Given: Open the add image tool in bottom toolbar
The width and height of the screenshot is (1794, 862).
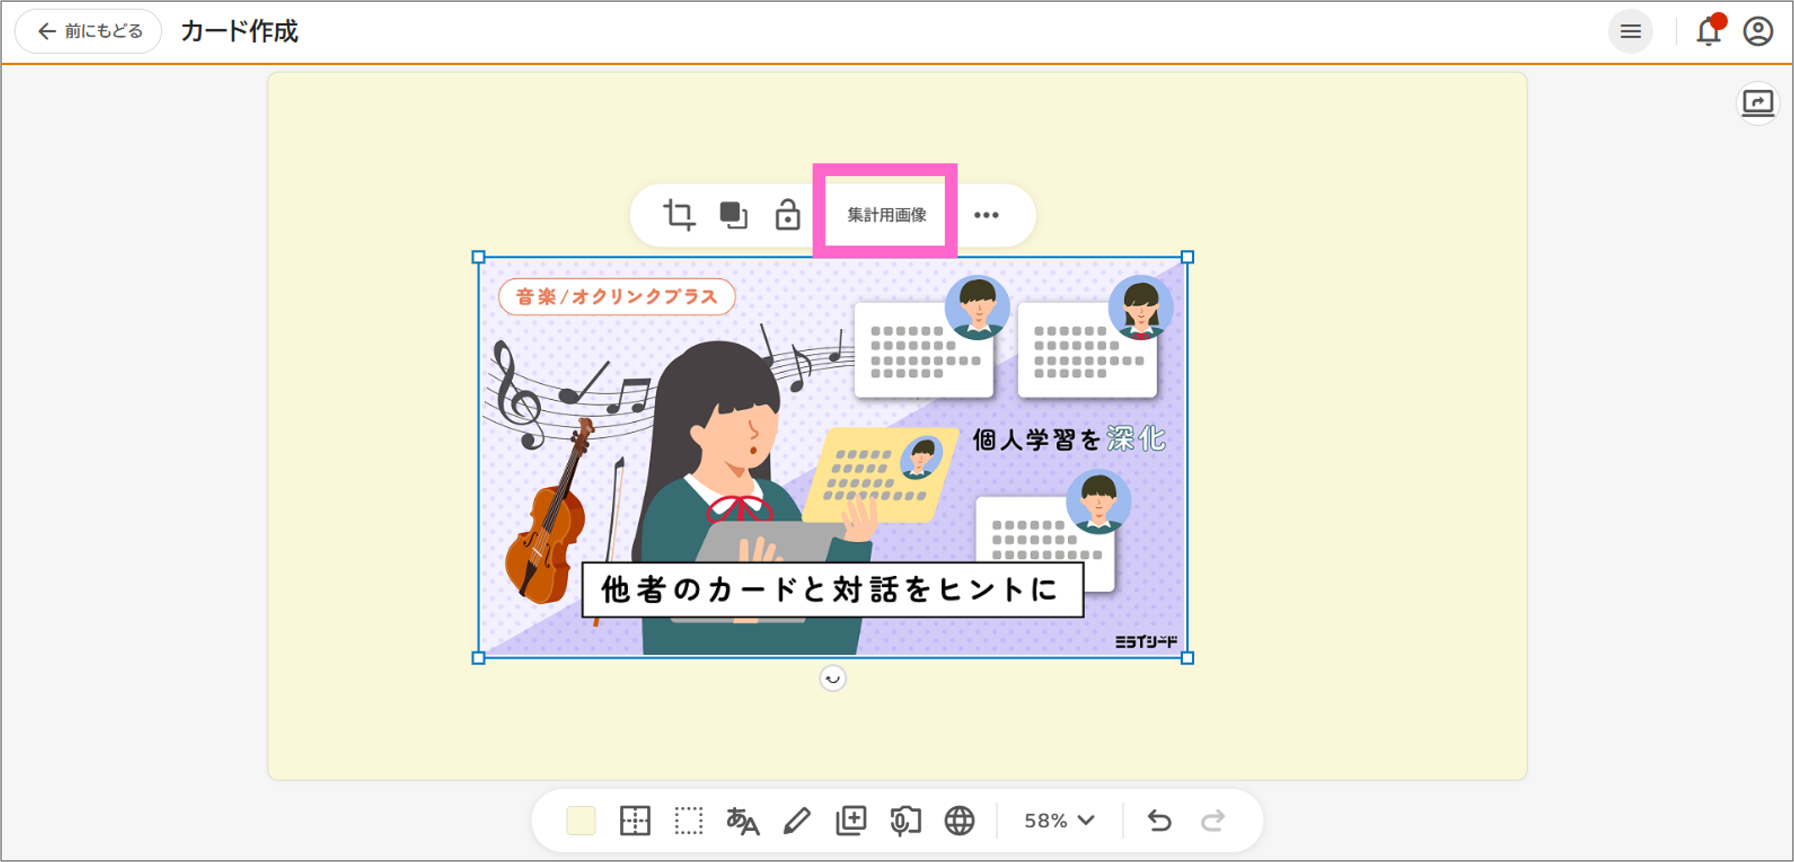Looking at the screenshot, I should (x=849, y=820).
